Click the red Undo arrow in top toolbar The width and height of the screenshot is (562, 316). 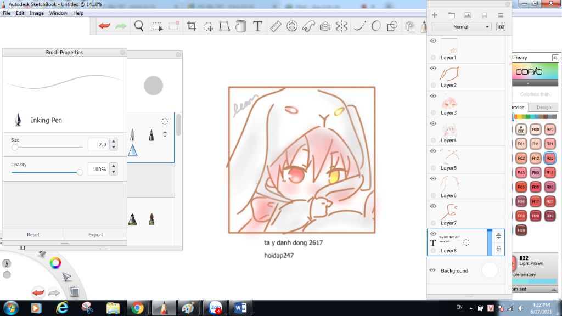pos(104,26)
